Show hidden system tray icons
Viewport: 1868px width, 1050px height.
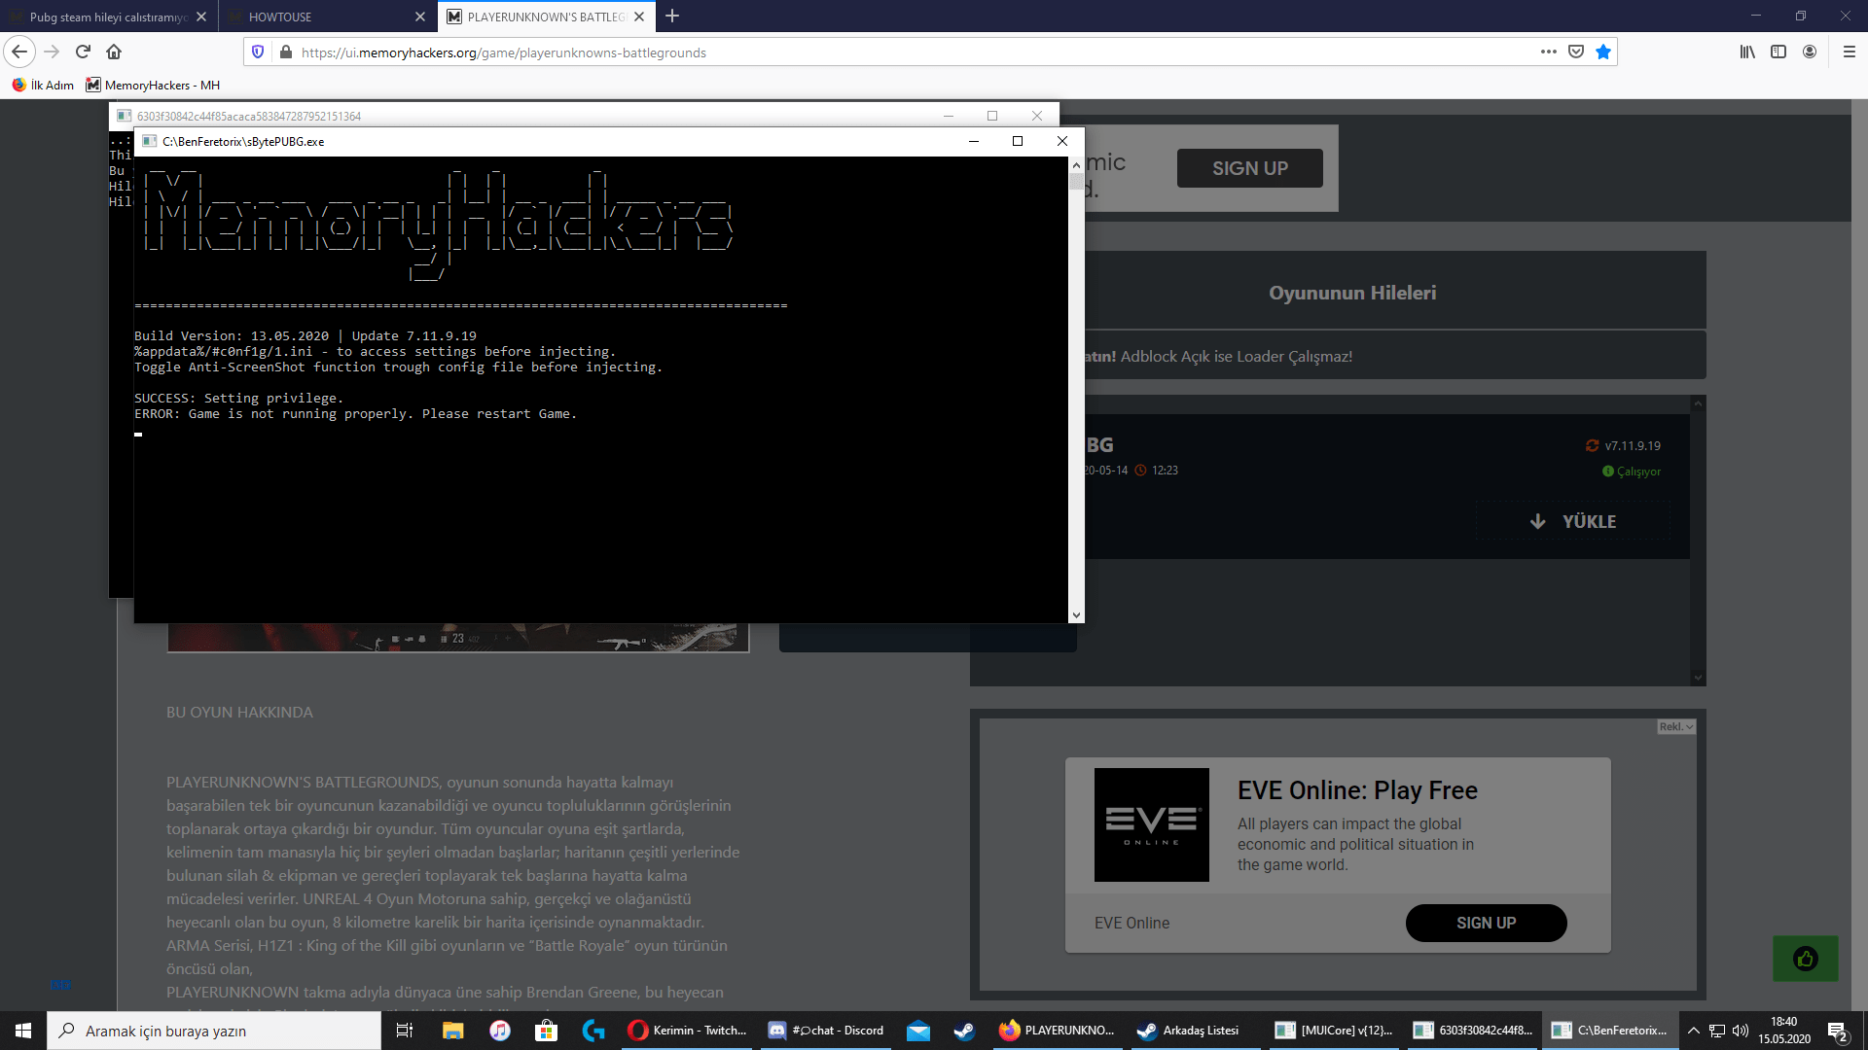1694,1031
